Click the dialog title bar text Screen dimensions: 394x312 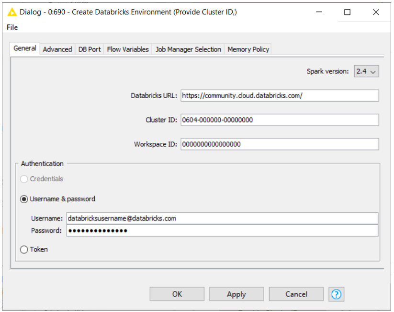click(x=128, y=12)
